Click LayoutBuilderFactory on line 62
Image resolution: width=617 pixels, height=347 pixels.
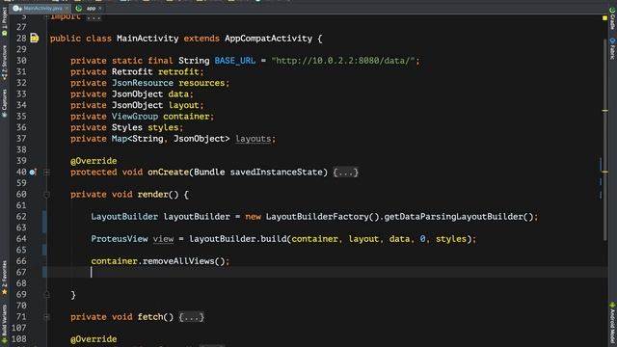(x=317, y=217)
